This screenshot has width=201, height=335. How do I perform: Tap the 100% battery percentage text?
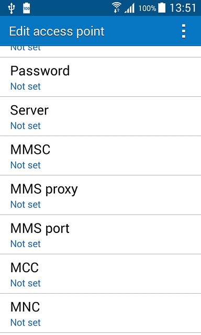click(x=147, y=8)
